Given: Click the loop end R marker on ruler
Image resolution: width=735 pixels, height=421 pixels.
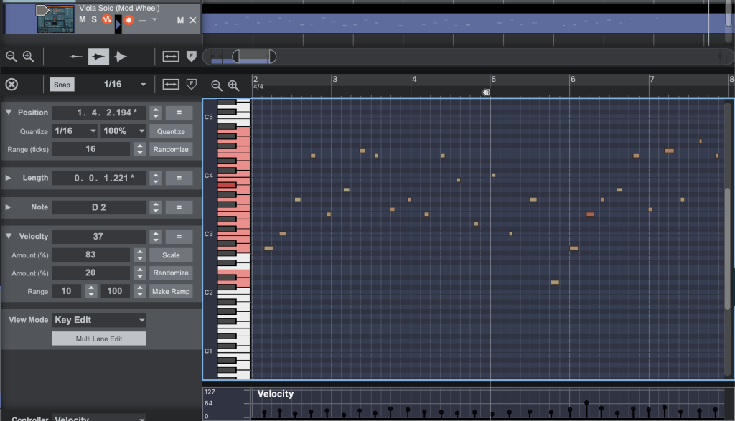Looking at the screenshot, I should pos(487,93).
